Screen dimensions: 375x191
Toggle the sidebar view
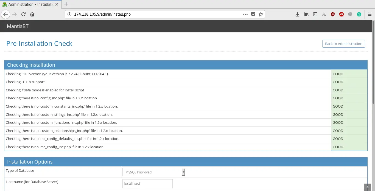tap(315, 14)
